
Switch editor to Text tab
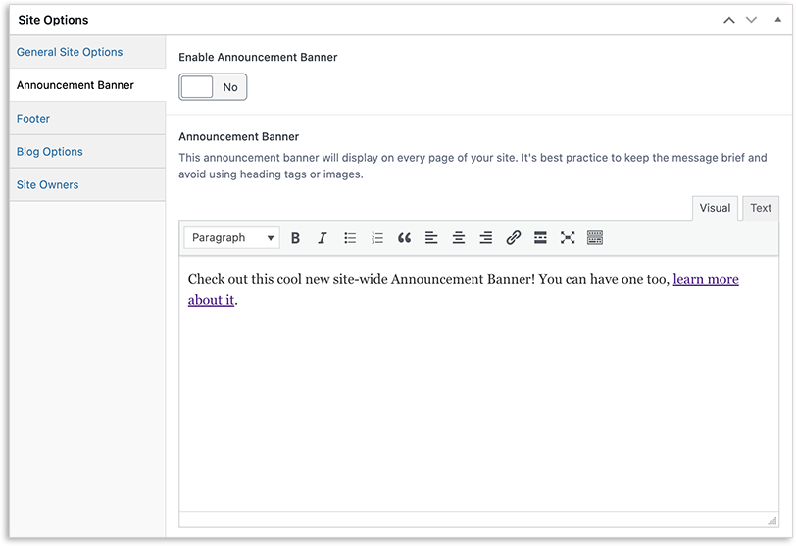[761, 208]
